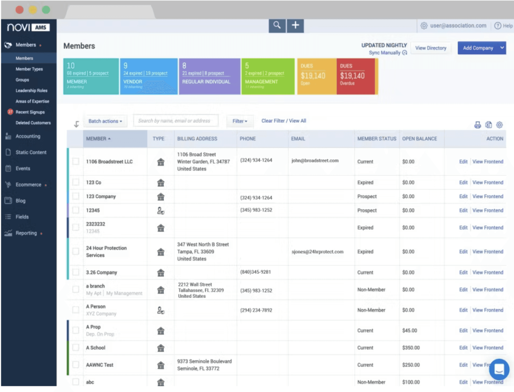Click the export to spreadsheet icon

click(x=489, y=125)
